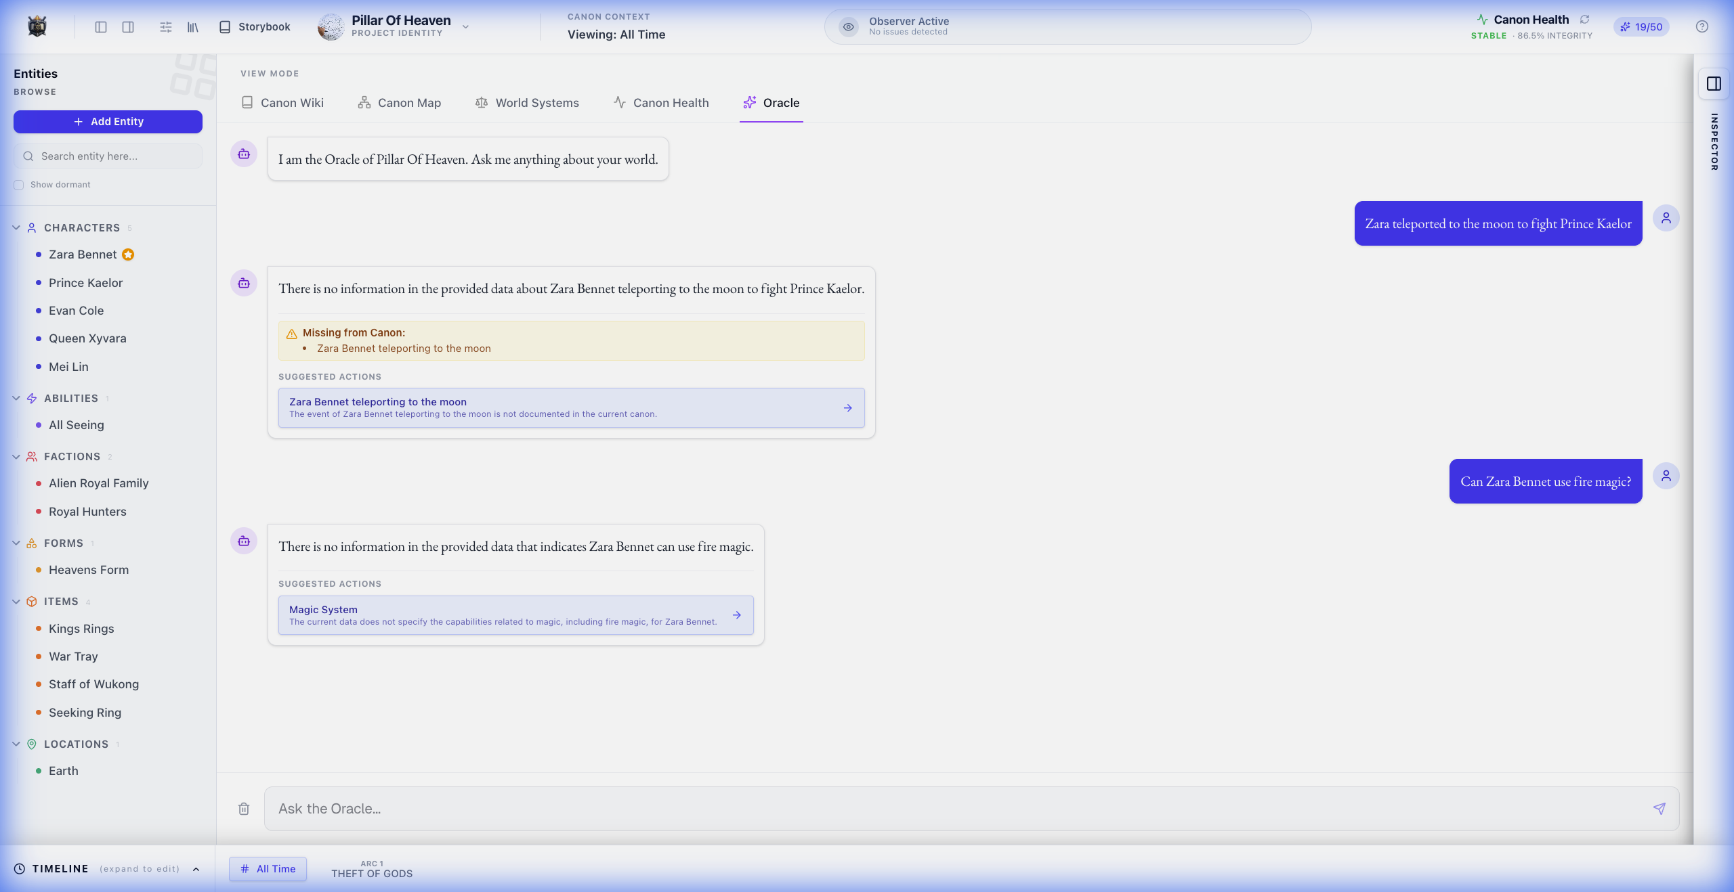The width and height of the screenshot is (1734, 892).
Task: Select the World Systems view icon
Action: 482,103
